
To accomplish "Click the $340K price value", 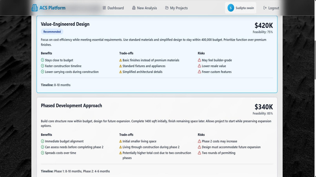I will (x=263, y=107).
